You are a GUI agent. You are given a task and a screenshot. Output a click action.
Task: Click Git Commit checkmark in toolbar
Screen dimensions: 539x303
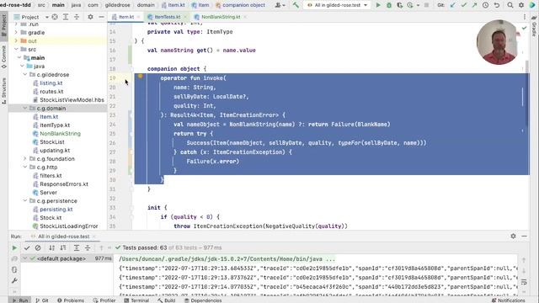click(463, 5)
